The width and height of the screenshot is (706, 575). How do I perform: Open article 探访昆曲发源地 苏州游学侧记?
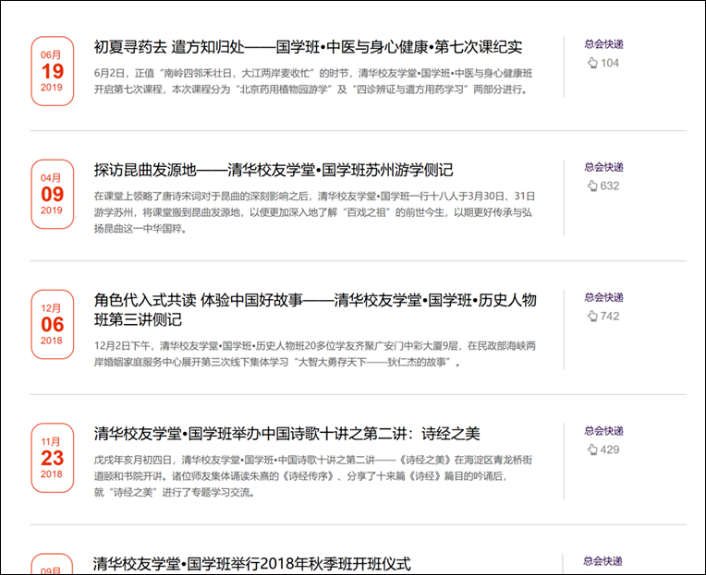(274, 170)
